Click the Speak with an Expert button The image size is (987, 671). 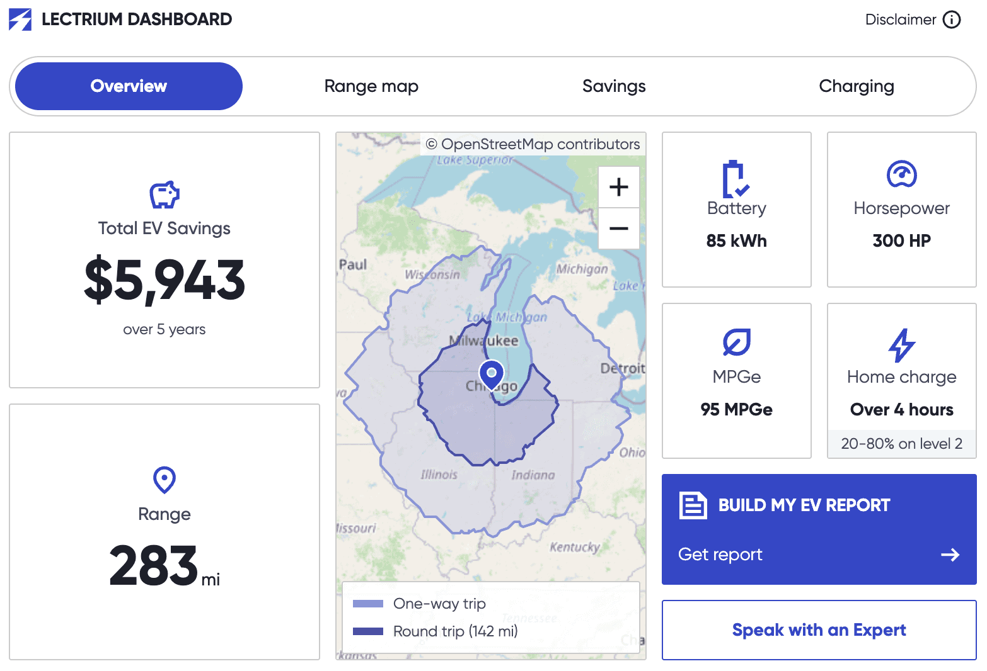coord(819,630)
